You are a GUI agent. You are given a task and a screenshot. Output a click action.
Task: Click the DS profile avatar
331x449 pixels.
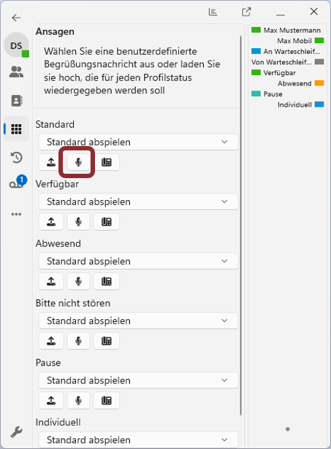pos(16,45)
